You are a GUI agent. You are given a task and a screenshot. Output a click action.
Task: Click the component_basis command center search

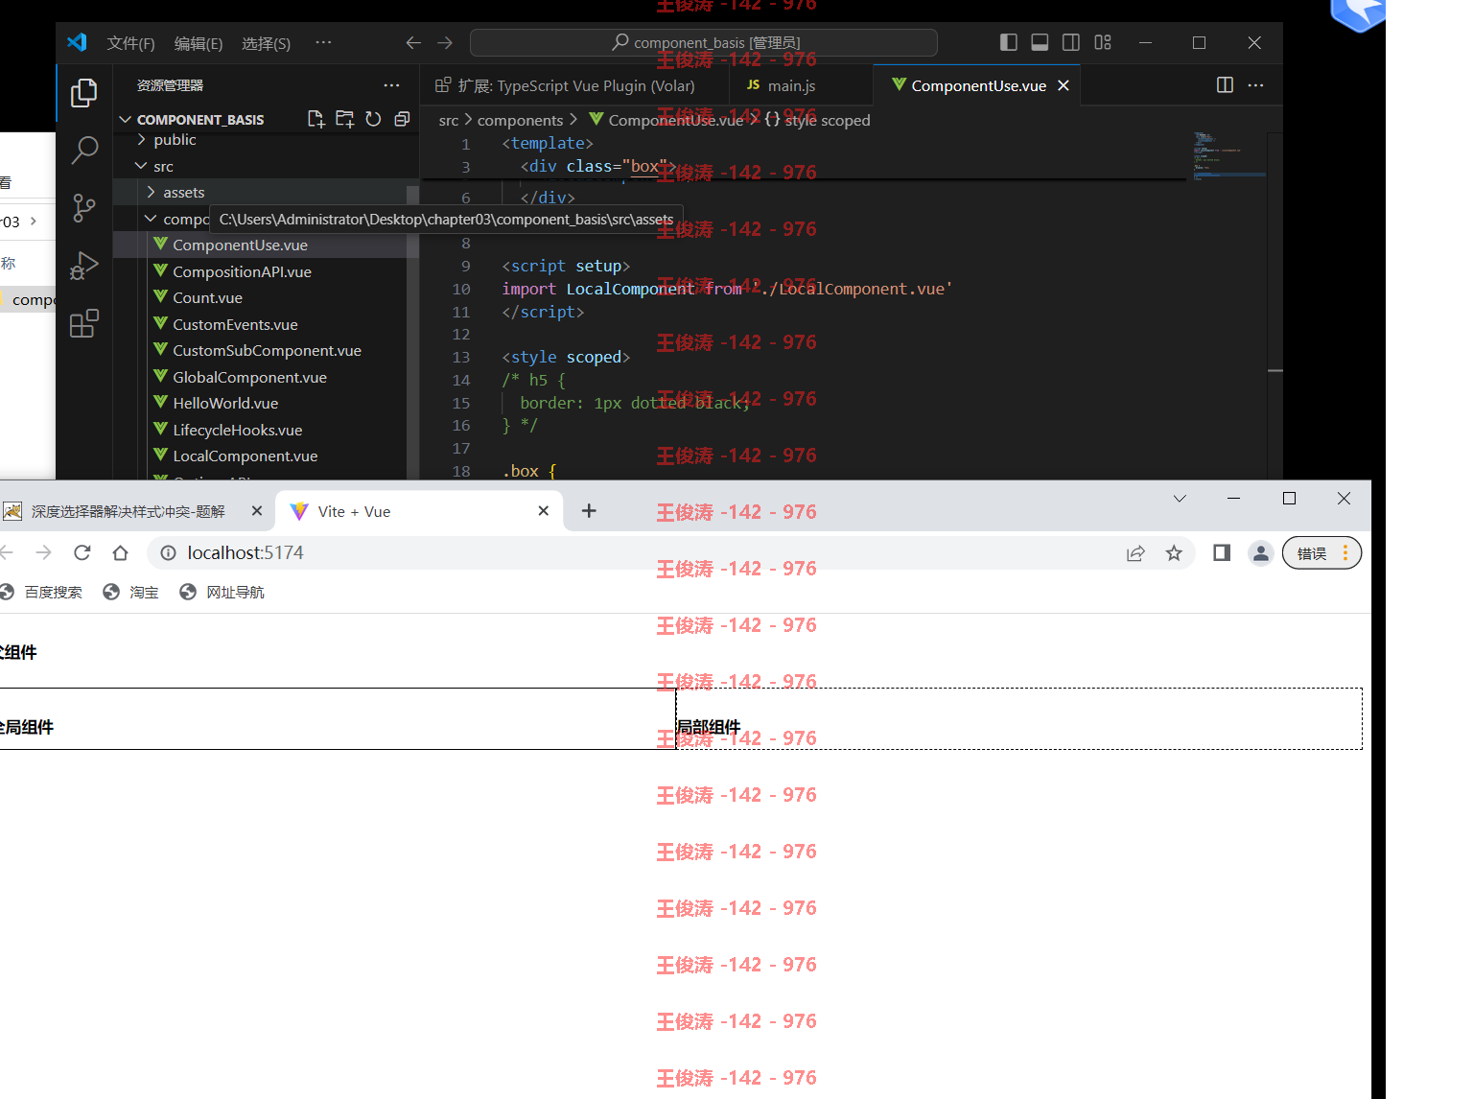point(704,42)
